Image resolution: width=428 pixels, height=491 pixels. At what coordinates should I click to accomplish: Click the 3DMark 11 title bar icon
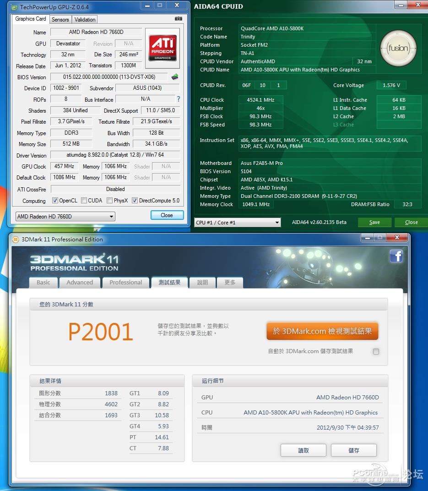coord(15,240)
